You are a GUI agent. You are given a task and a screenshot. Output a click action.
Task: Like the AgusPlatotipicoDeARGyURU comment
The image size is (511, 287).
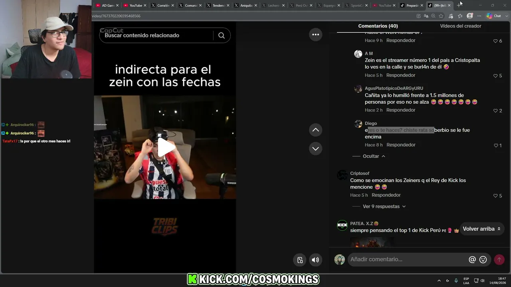point(495,111)
